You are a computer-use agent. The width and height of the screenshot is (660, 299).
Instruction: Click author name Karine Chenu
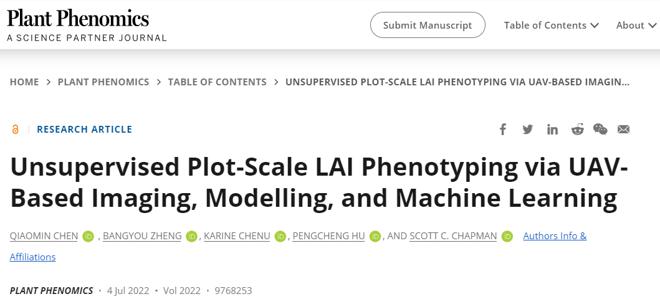click(237, 236)
